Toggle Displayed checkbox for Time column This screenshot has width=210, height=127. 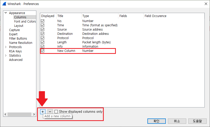tap(43, 25)
